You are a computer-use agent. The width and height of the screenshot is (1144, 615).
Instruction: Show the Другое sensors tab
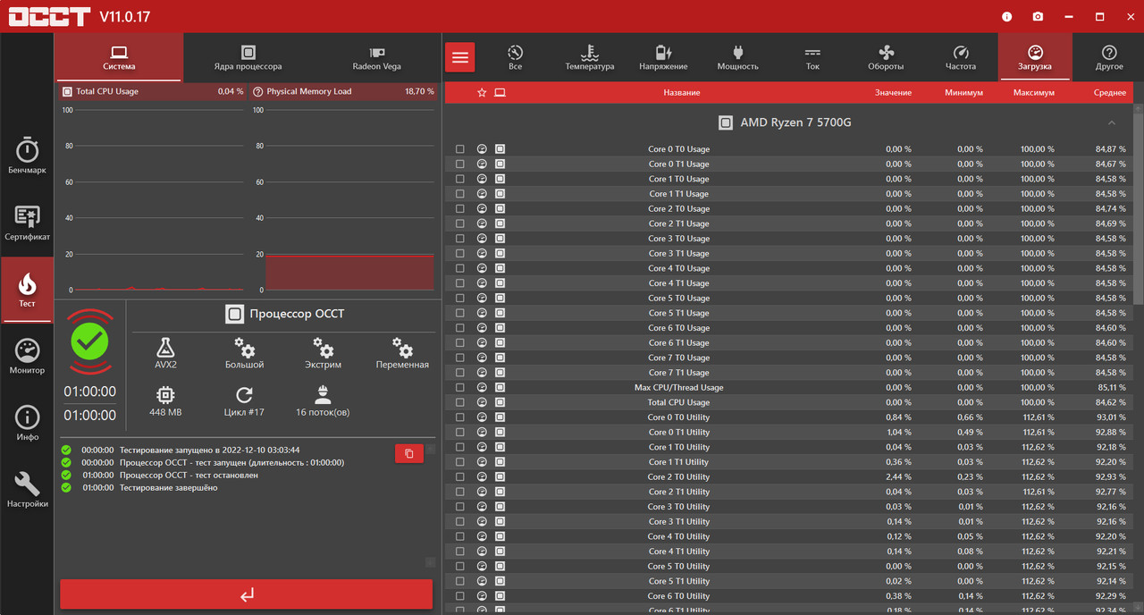click(1109, 57)
